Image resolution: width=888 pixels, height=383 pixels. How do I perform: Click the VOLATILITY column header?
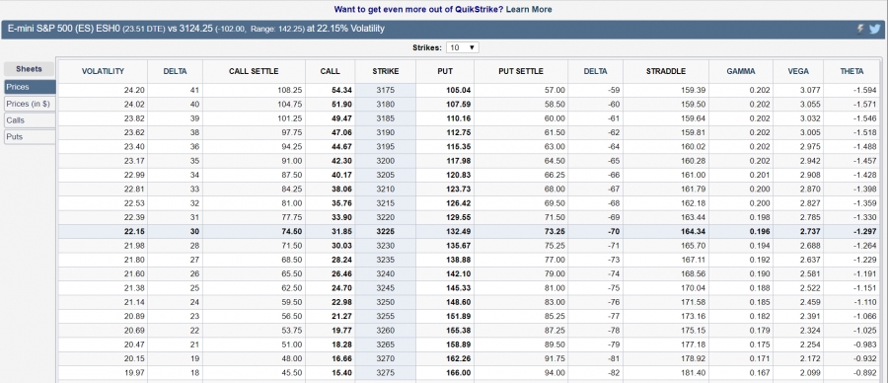[x=103, y=71]
